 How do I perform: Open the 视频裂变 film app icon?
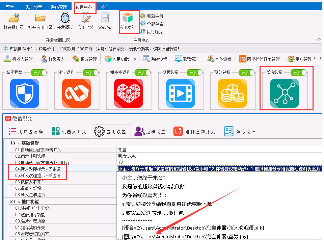[x=181, y=93]
